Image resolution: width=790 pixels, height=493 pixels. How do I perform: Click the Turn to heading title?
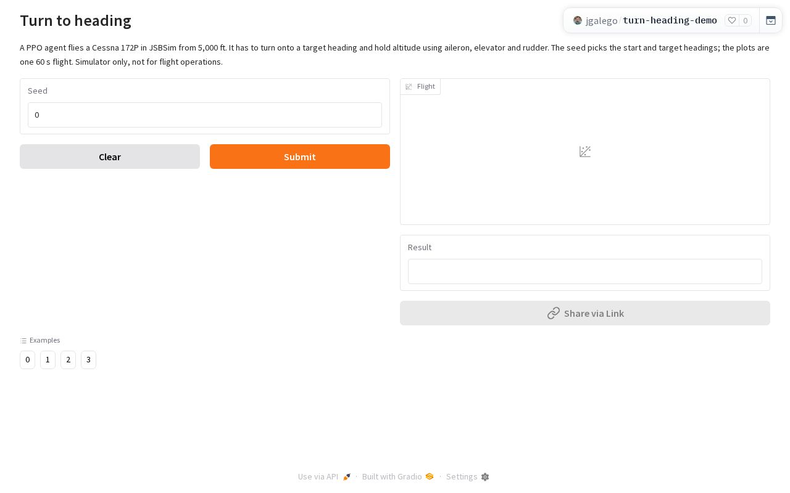pyautogui.click(x=75, y=20)
